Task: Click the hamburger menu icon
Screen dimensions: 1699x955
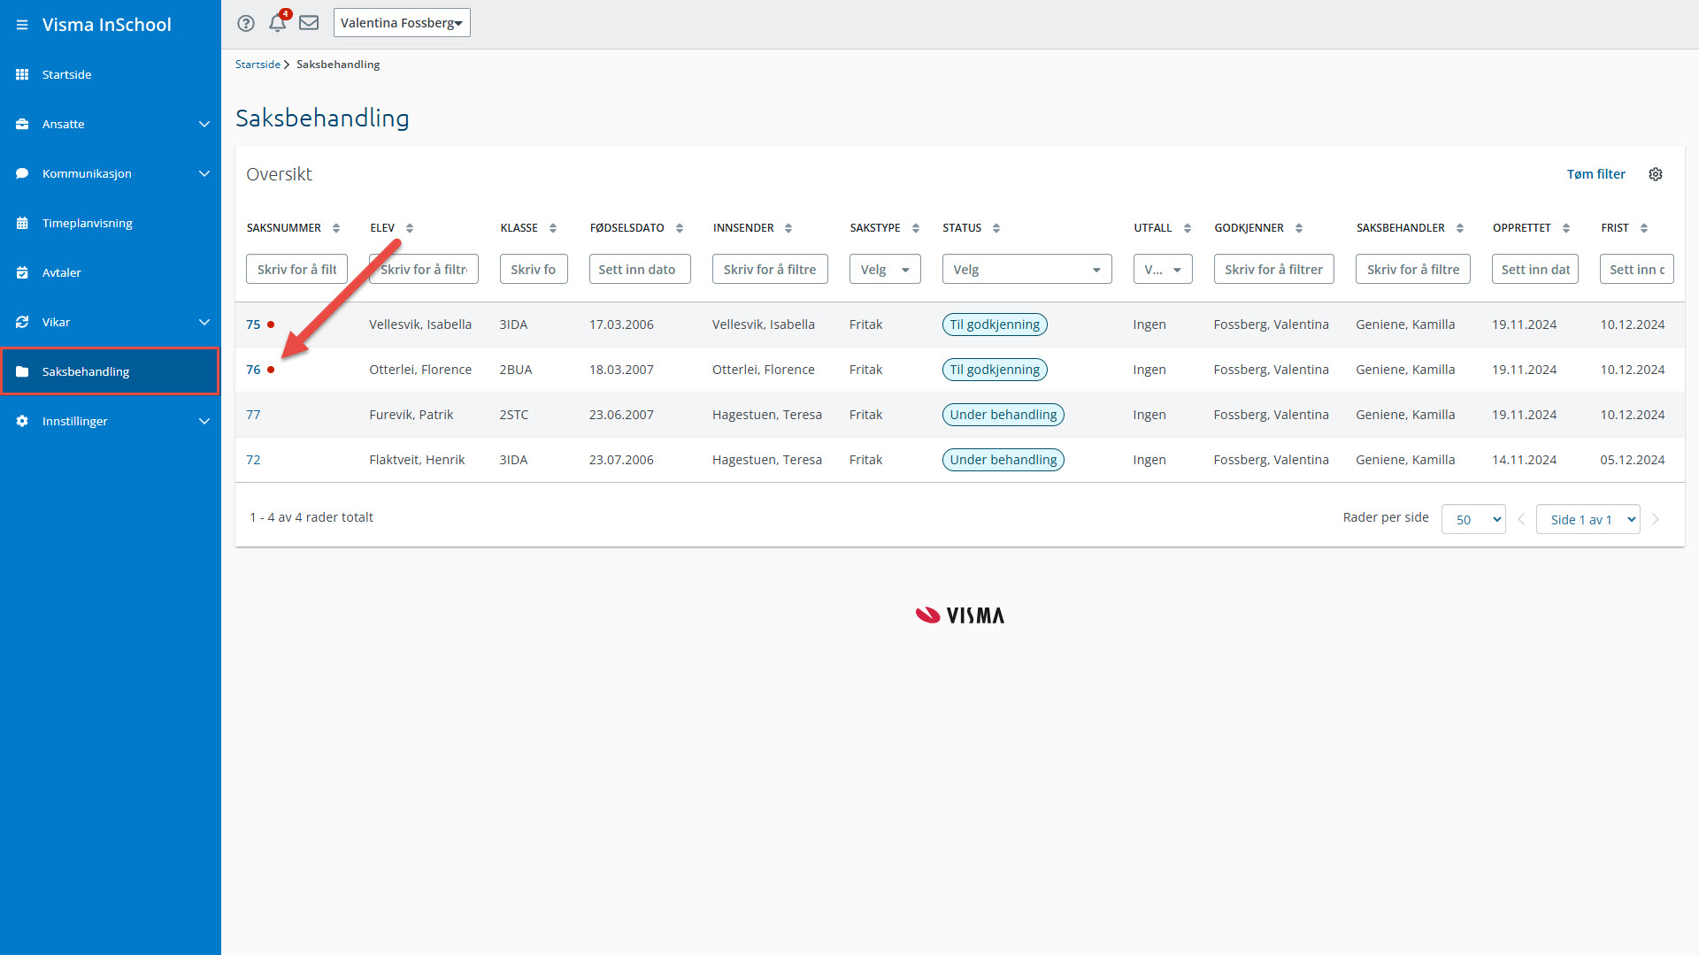Action: [x=22, y=25]
